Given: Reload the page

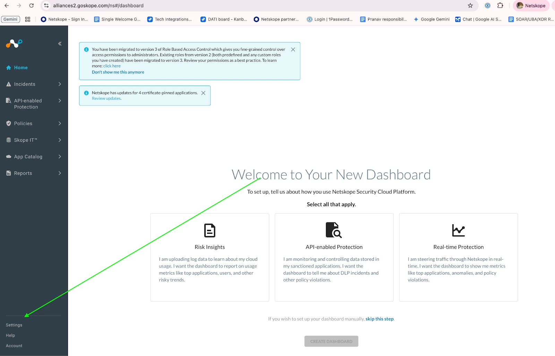Looking at the screenshot, I should (32, 6).
